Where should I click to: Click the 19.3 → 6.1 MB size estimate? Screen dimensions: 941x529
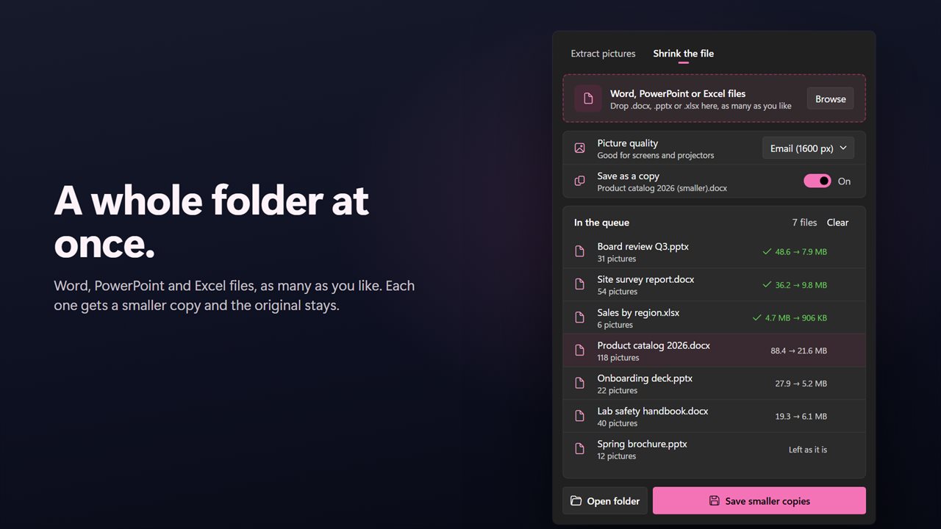click(801, 417)
